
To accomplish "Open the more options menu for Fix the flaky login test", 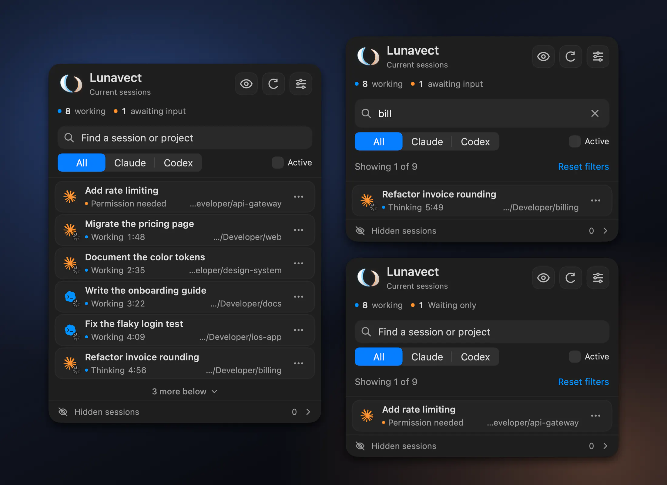I will point(299,330).
